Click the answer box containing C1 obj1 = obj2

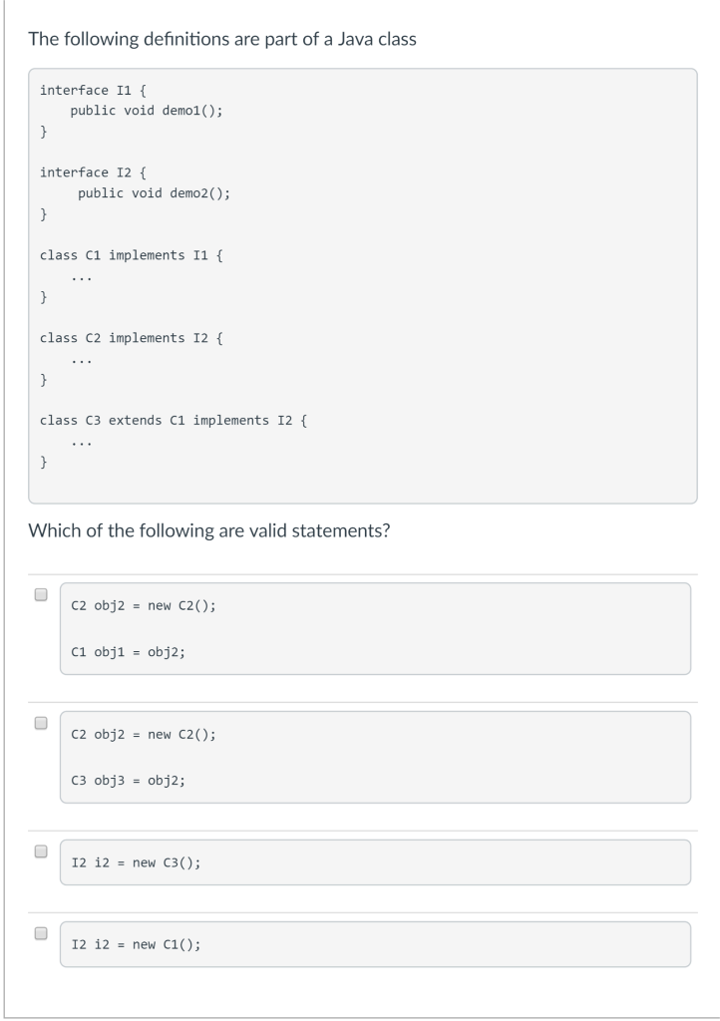click(x=376, y=628)
